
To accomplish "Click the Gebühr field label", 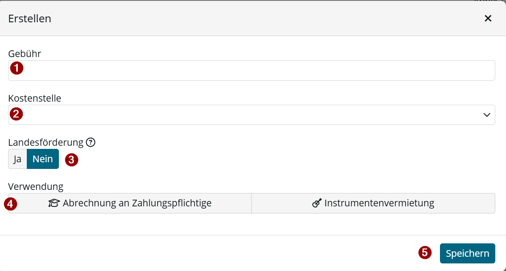I will (x=25, y=53).
